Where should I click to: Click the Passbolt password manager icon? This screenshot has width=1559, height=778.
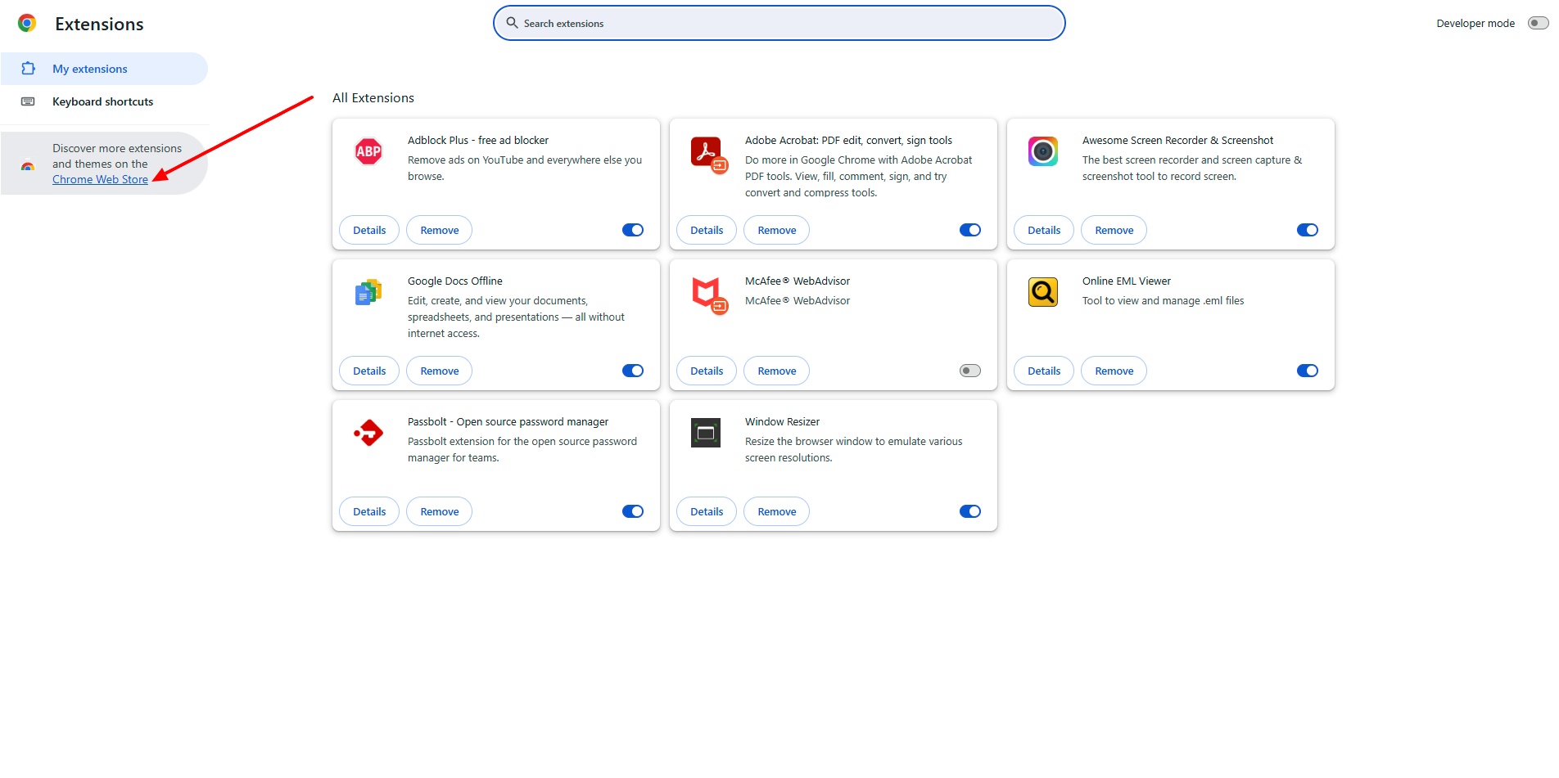[368, 433]
